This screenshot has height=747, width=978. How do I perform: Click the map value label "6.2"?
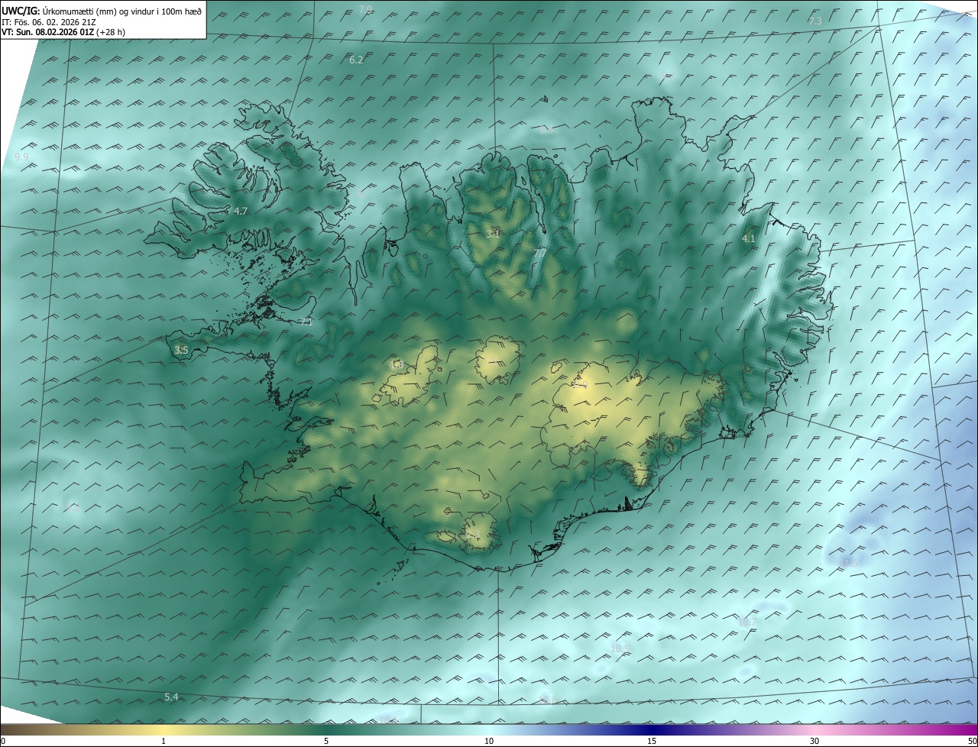356,60
